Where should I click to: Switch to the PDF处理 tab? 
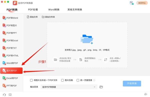pyautogui.click(x=33, y=10)
